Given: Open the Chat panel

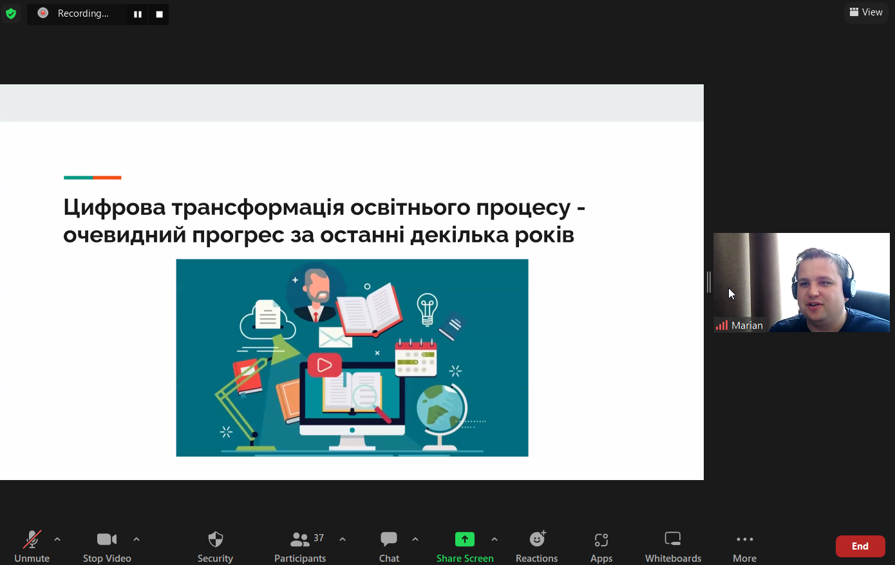Looking at the screenshot, I should [389, 546].
